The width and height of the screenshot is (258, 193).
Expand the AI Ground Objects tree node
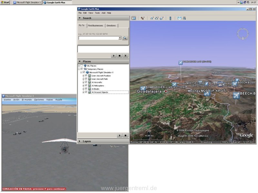pyautogui.click(x=83, y=92)
